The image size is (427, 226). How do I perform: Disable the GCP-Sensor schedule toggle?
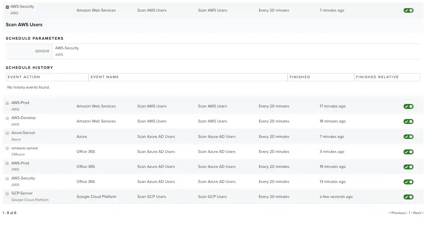tap(409, 197)
